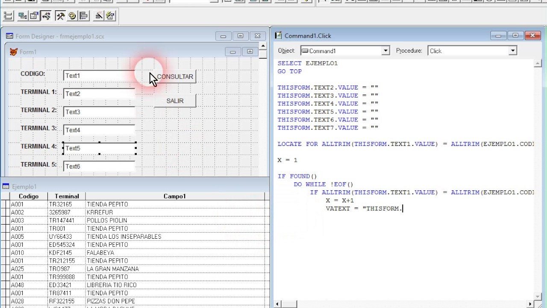Select the TERMINAL 1: label
547x308 pixels.
tap(38, 92)
